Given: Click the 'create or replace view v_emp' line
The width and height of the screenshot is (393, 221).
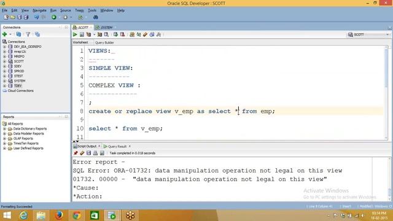Looking at the screenshot, I should click(182, 111).
